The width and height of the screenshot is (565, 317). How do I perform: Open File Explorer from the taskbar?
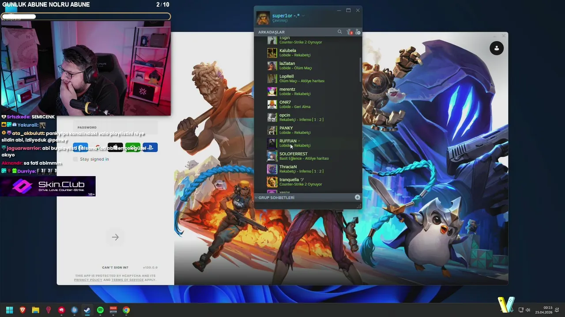35,310
